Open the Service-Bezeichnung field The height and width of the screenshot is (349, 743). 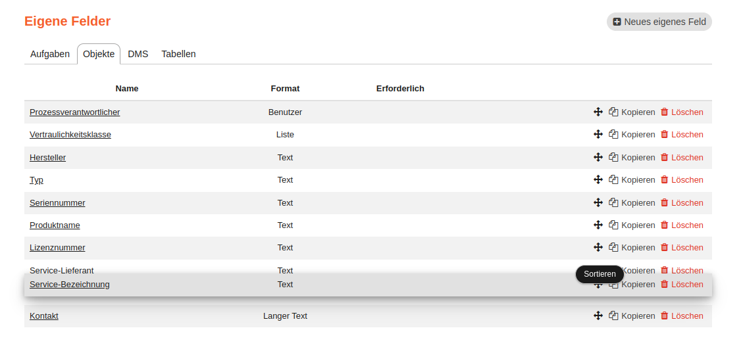click(69, 285)
